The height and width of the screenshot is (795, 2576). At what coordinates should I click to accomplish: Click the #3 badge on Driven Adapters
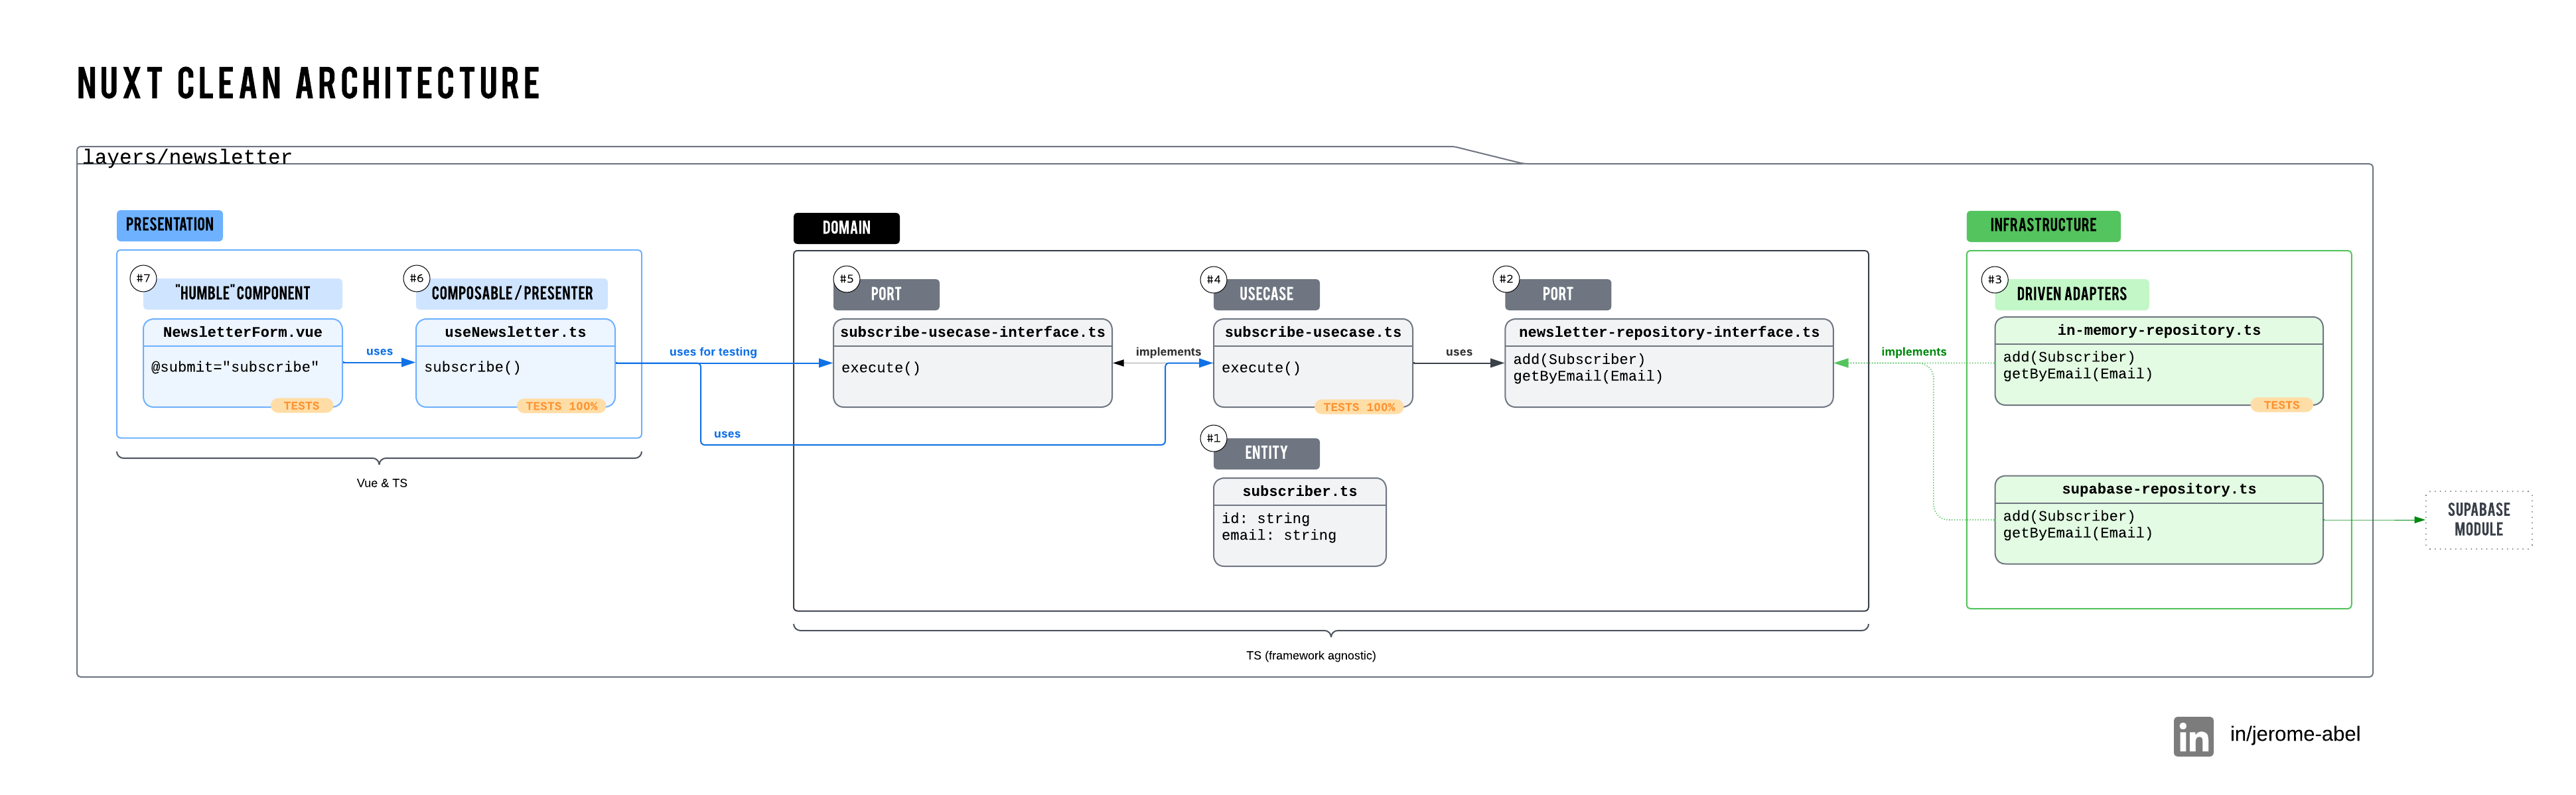(1994, 280)
